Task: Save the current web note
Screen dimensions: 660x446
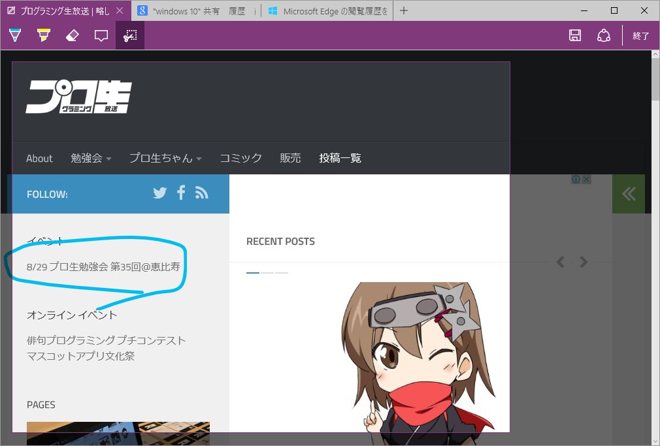Action: click(x=574, y=35)
